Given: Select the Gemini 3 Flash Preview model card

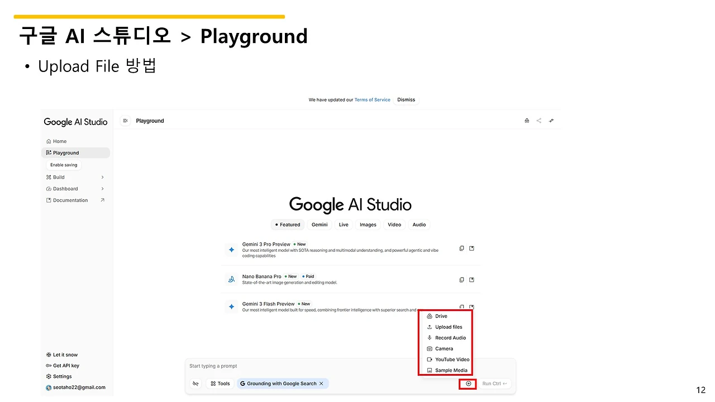Looking at the screenshot, I should point(351,307).
